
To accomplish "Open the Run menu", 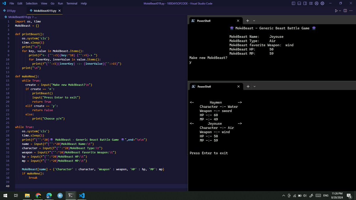I will point(60,3).
